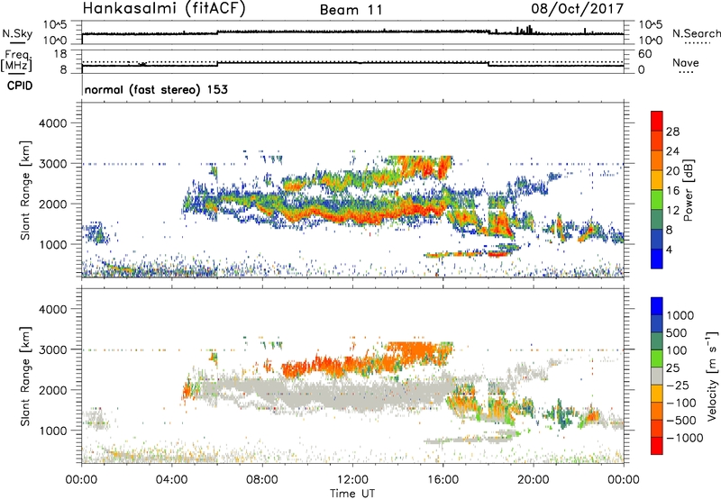Click Slant Range label of power panel
721x499 pixels.
[25, 190]
